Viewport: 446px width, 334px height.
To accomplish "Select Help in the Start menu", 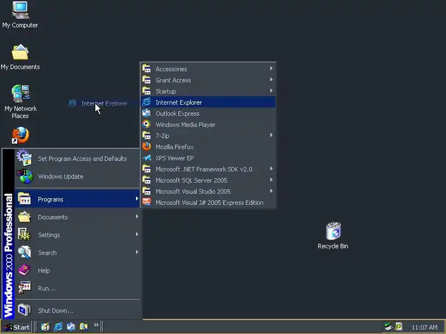I will click(77, 271).
